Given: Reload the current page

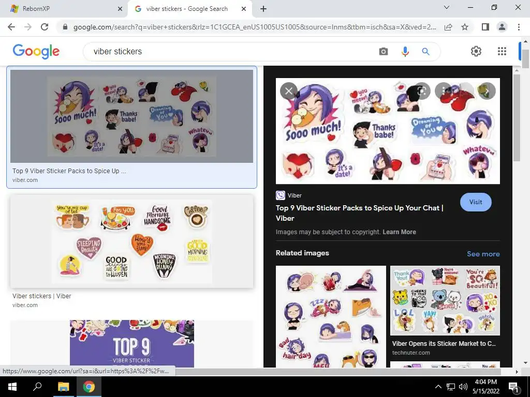Looking at the screenshot, I should [x=45, y=27].
